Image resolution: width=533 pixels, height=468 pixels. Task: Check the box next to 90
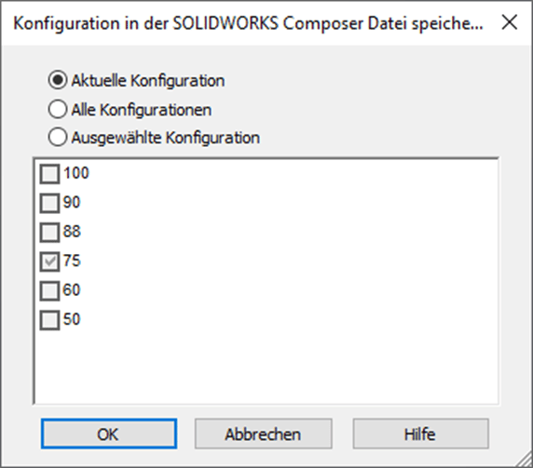(49, 203)
